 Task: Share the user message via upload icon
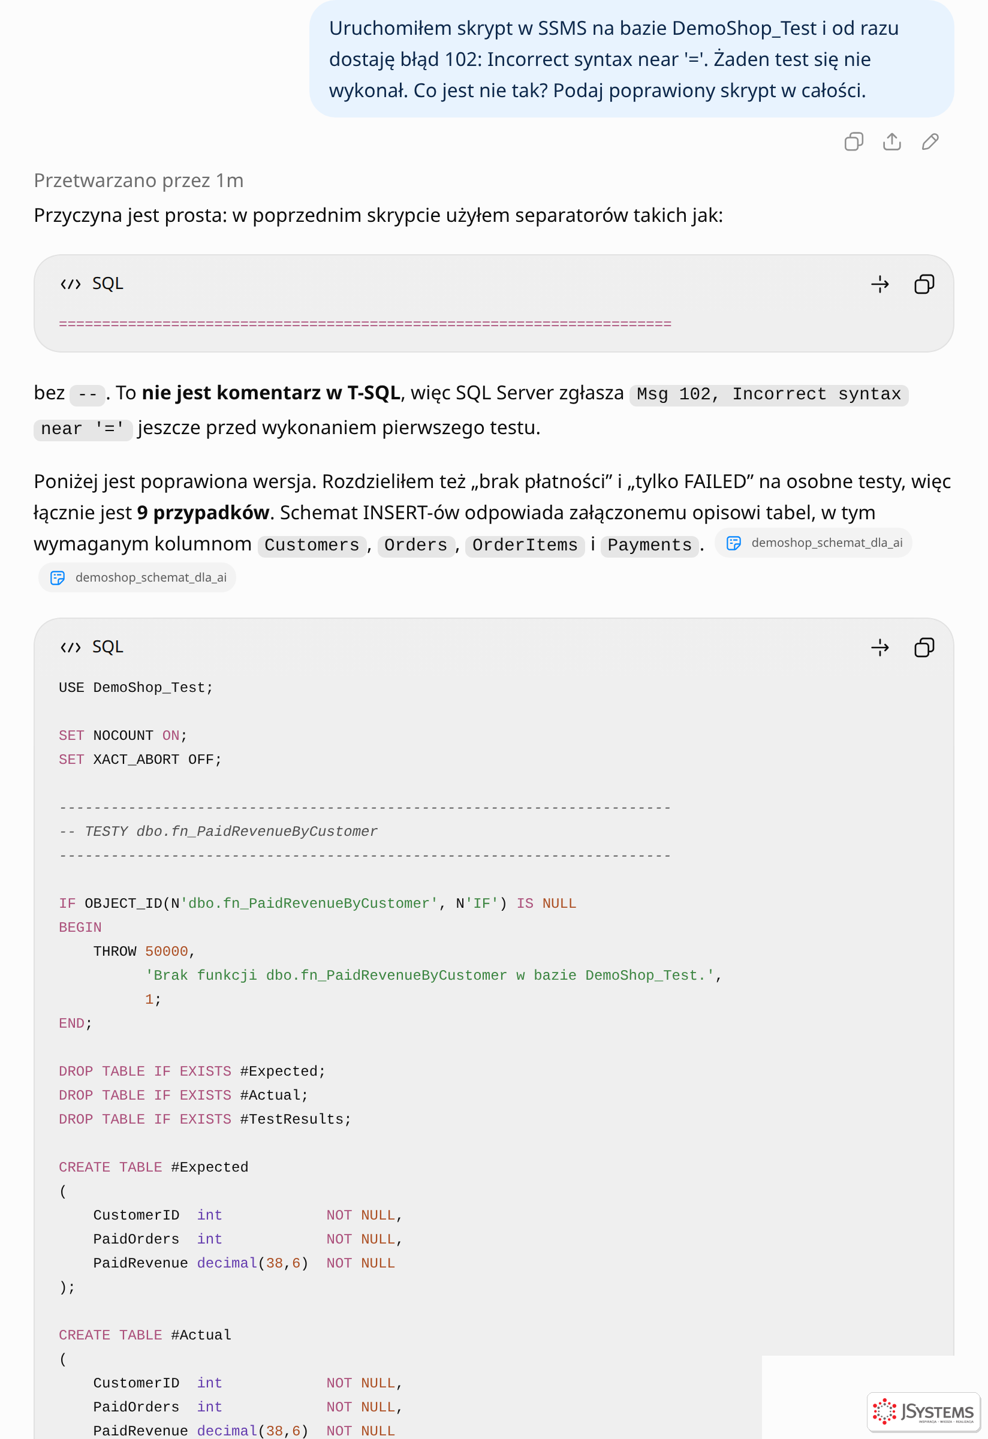pyautogui.click(x=891, y=142)
